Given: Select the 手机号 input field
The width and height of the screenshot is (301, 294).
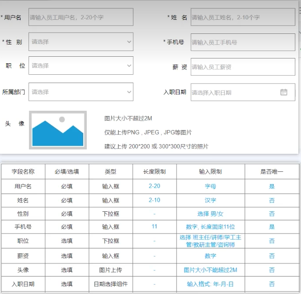Looking at the screenshot, I should (243, 43).
